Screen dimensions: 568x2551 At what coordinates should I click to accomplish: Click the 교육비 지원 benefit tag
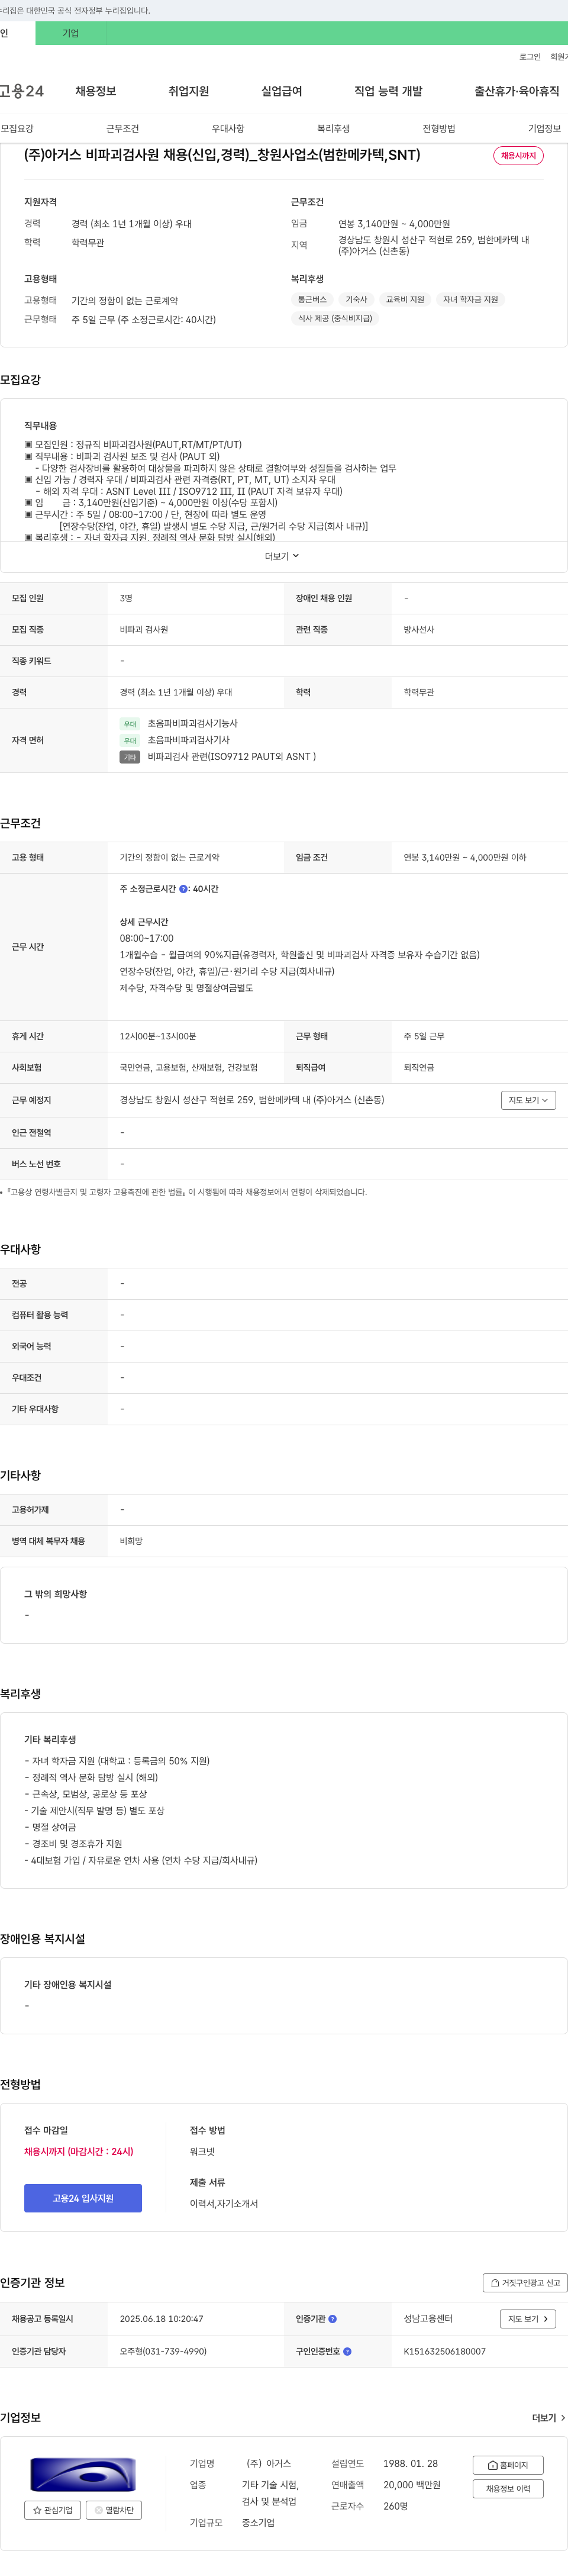point(405,299)
